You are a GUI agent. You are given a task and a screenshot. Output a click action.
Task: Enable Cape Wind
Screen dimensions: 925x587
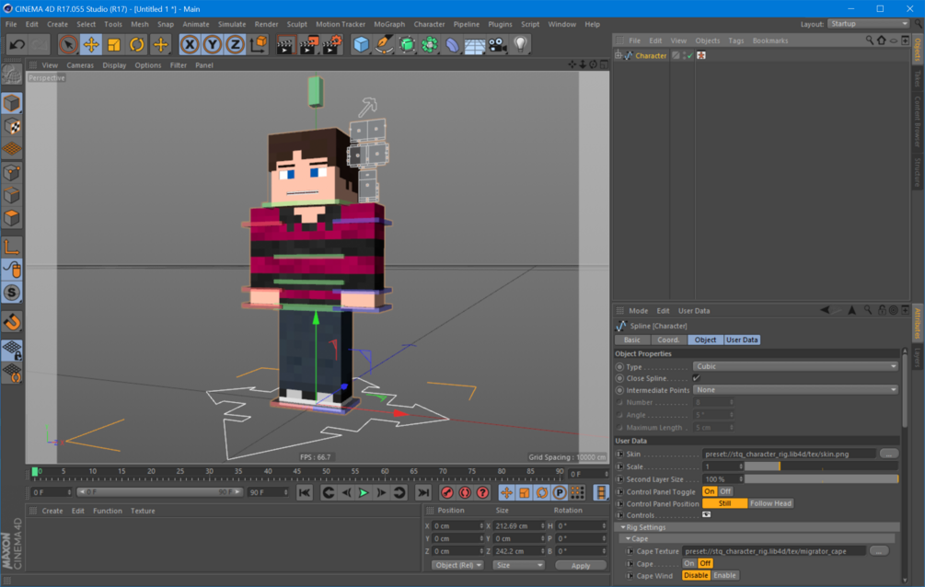pyautogui.click(x=724, y=575)
